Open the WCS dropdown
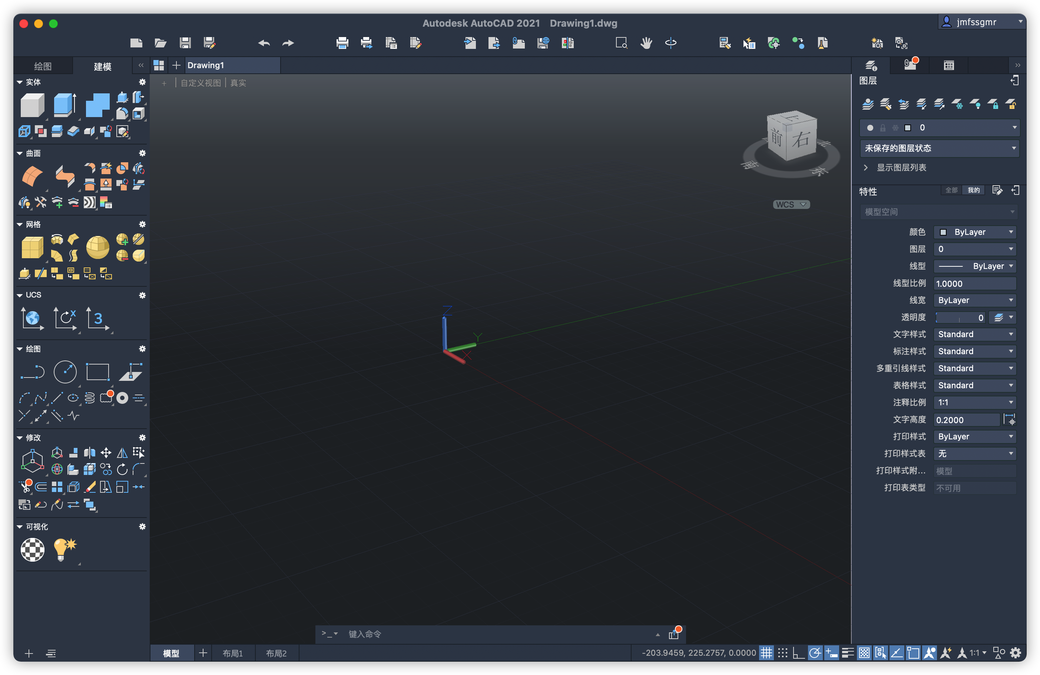Image resolution: width=1040 pixels, height=675 pixels. (x=791, y=205)
